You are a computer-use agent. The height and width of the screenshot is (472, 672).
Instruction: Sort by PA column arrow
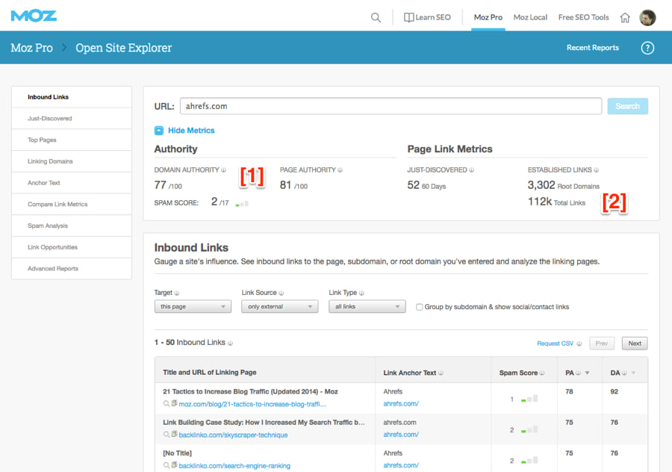pyautogui.click(x=588, y=373)
